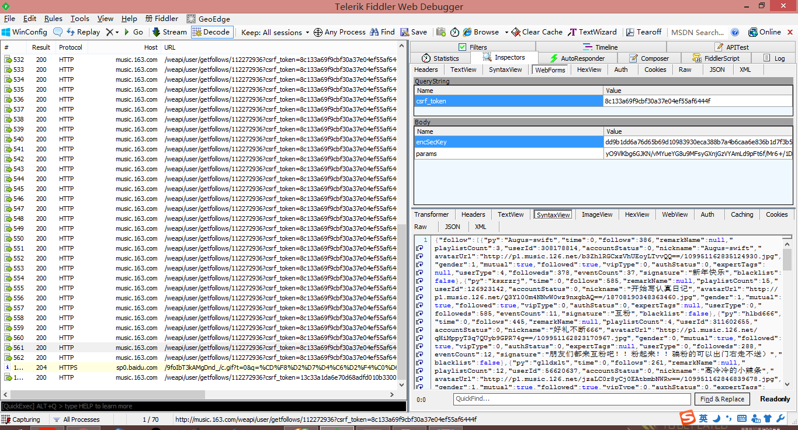The image size is (798, 430).
Task: Select session 561 in the list
Action: (199, 348)
